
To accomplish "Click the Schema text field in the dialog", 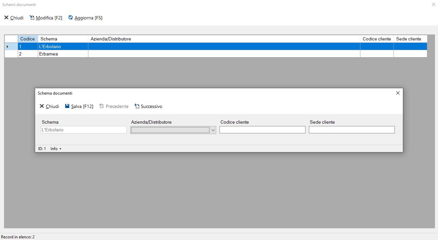I will click(x=84, y=130).
